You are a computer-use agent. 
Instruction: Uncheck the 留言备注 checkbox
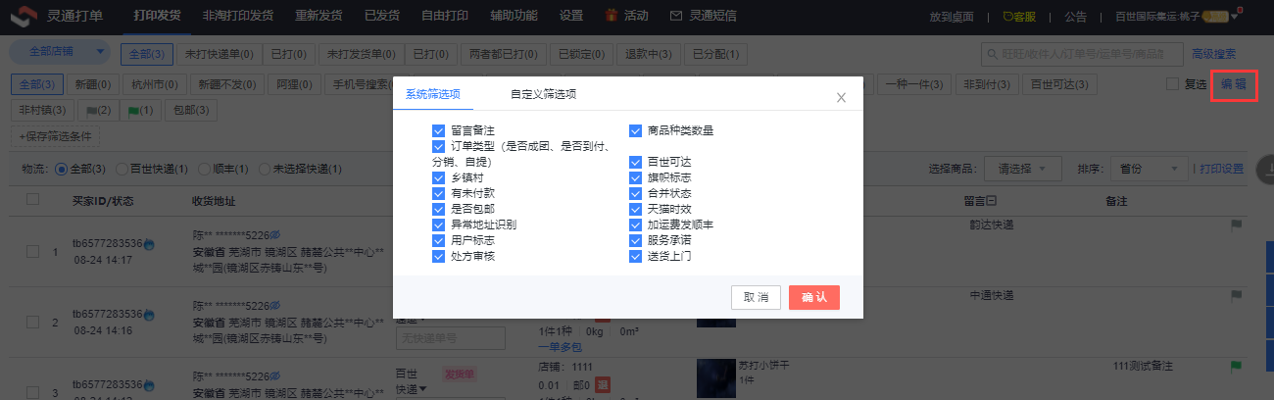[x=438, y=130]
